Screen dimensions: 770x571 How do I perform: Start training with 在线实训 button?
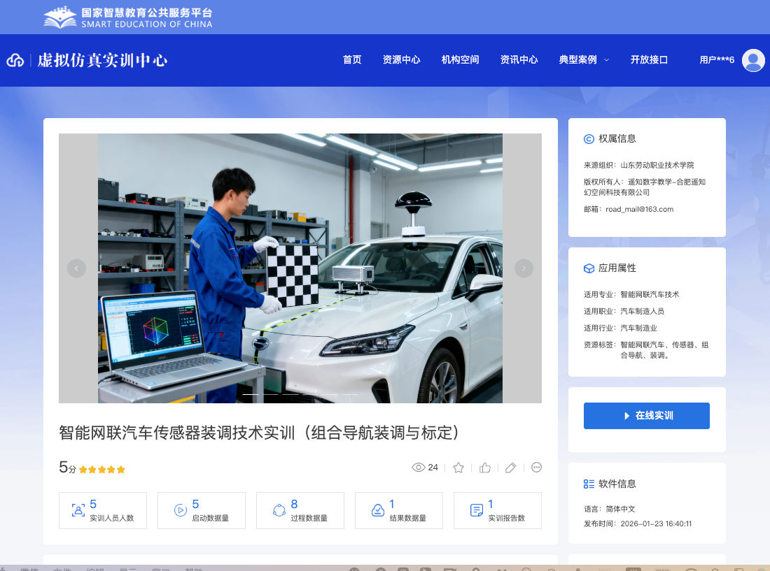pos(646,416)
